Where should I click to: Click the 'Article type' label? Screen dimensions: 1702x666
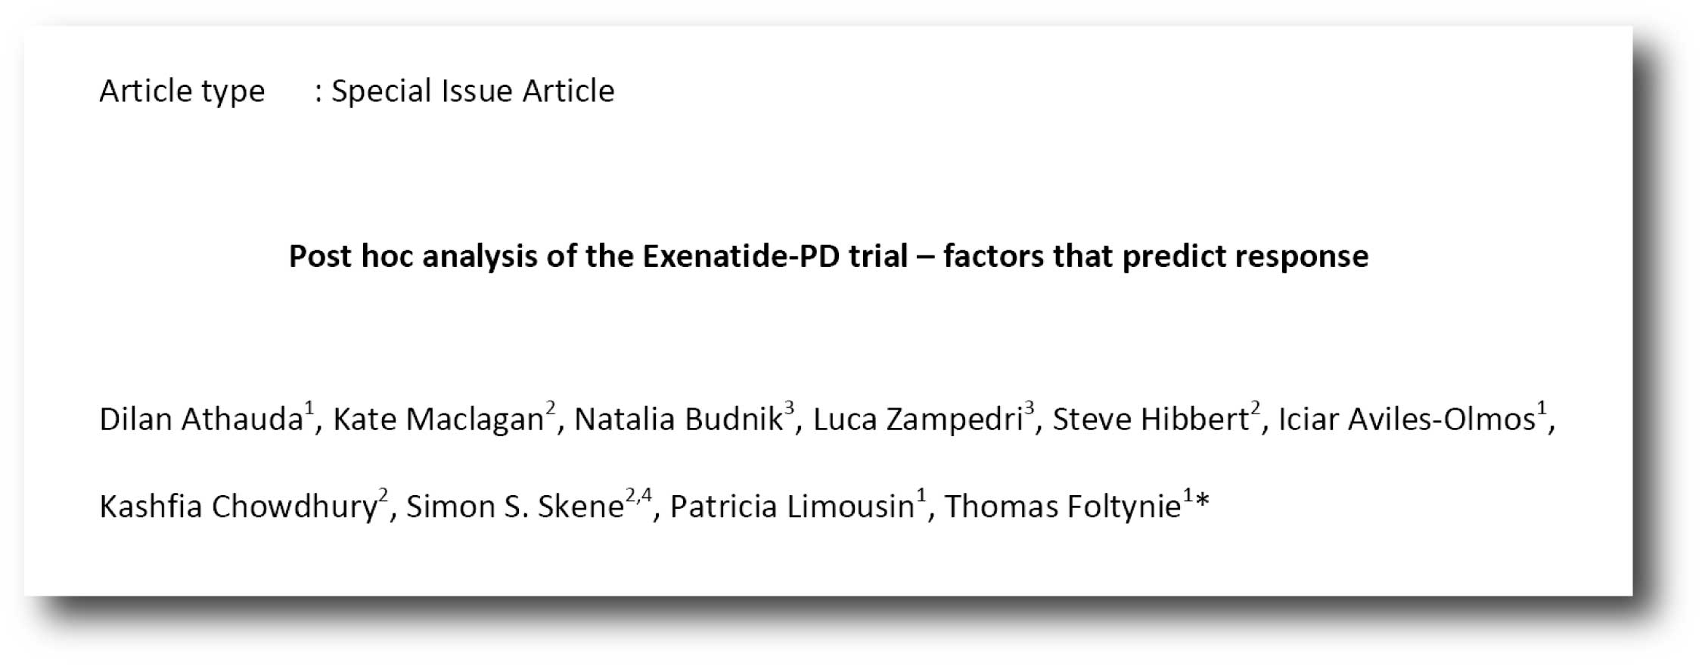(x=182, y=91)
